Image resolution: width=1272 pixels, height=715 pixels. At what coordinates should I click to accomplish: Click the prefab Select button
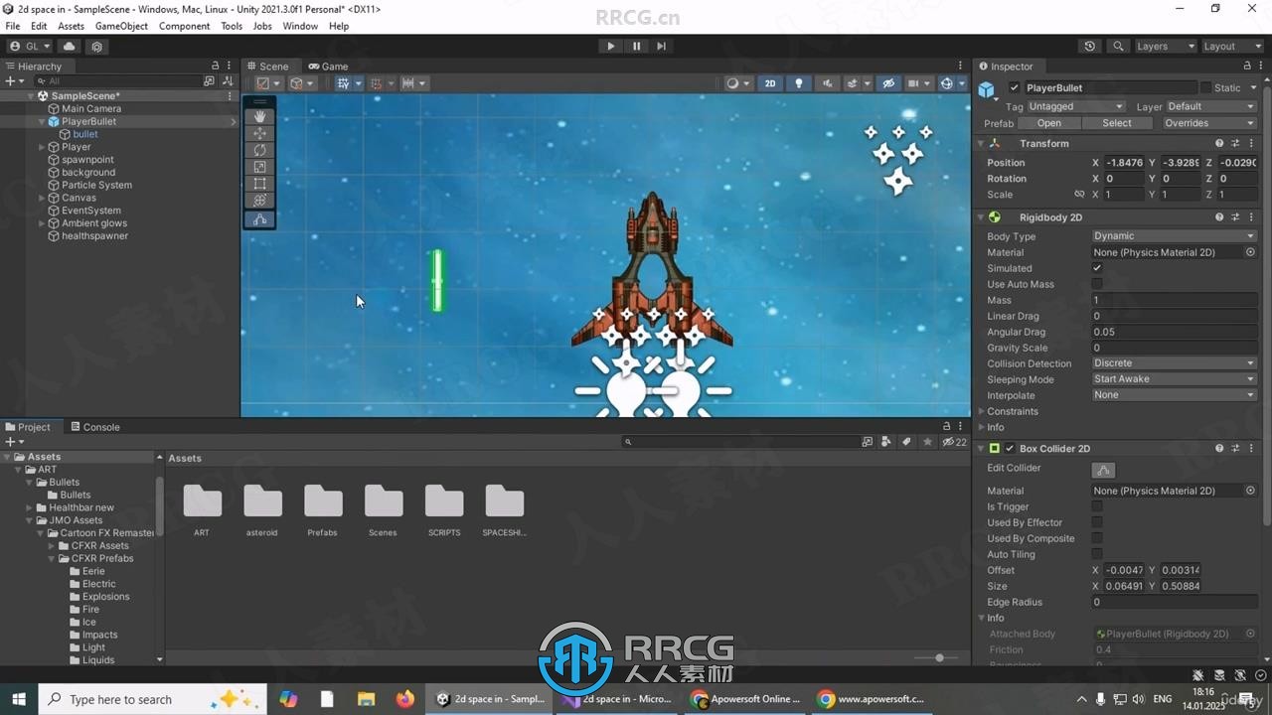pos(1117,123)
